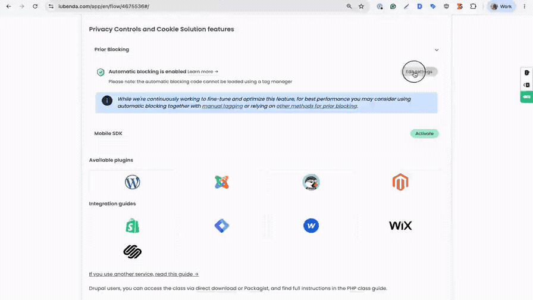Open the WordPress plugin

[x=133, y=182]
